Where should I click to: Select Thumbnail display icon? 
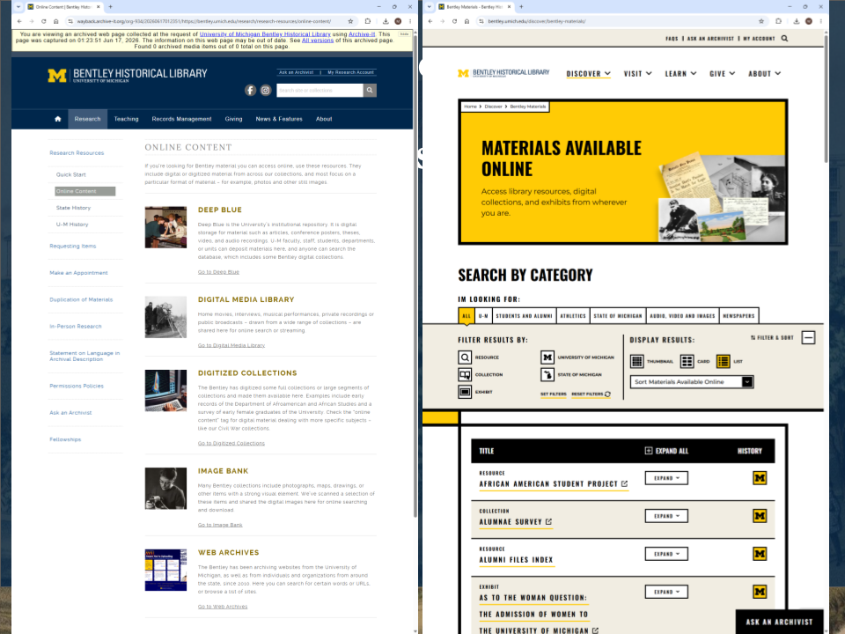(637, 361)
